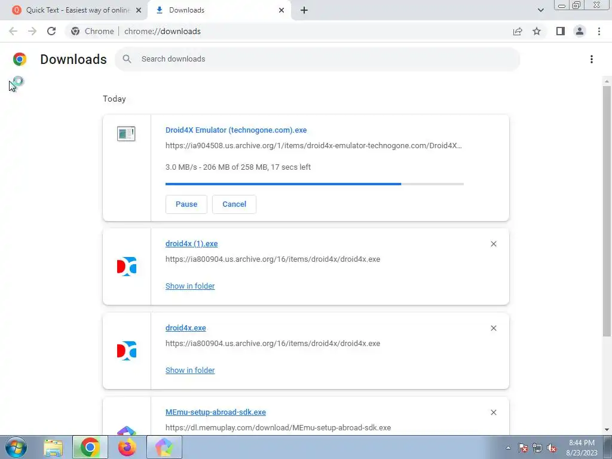Click the scrollbar up arrow

tap(607, 81)
